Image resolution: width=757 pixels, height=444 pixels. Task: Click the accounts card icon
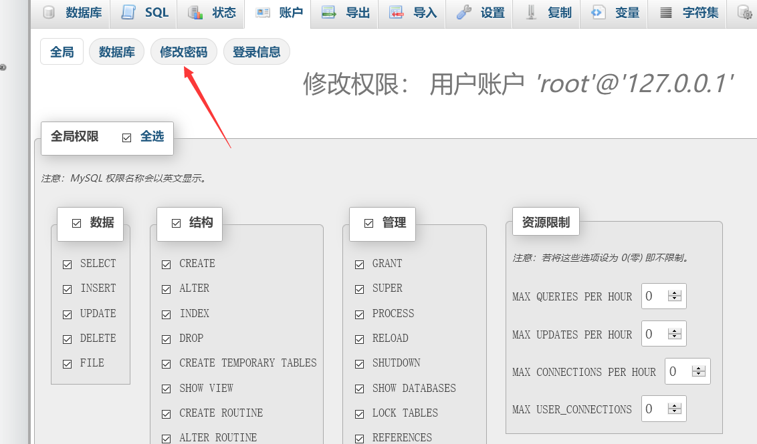(263, 13)
